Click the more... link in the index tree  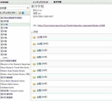[x=6, y=58]
